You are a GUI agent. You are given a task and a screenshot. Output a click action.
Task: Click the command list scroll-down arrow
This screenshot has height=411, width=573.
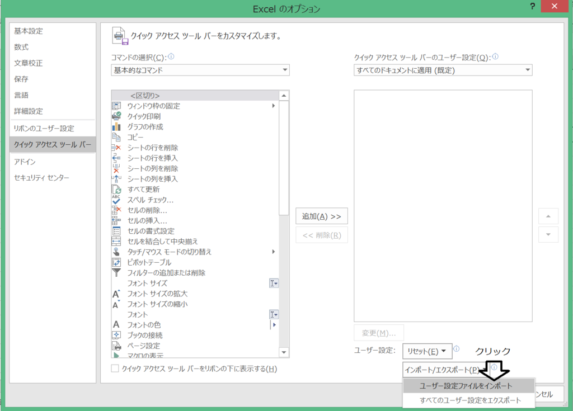[284, 352]
